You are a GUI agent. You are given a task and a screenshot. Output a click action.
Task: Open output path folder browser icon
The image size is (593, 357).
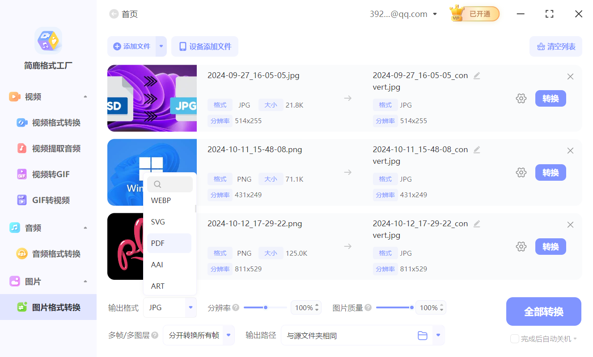tap(423, 335)
